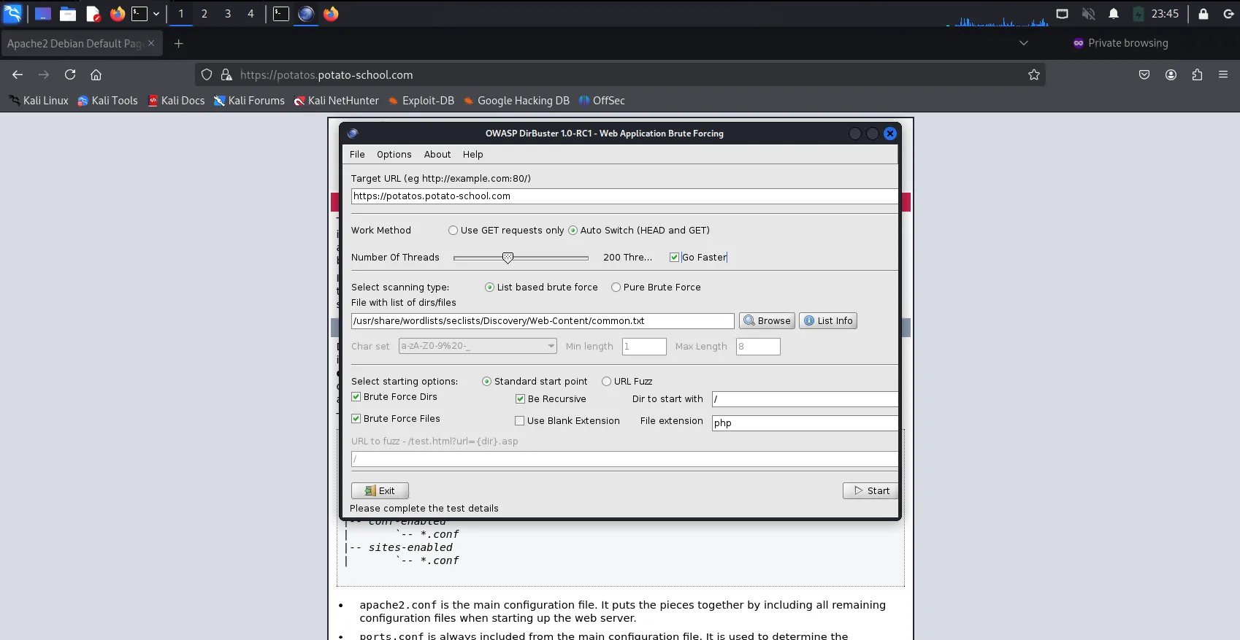
Task: Expand the terminal launcher dropdown arrow
Action: (x=156, y=14)
